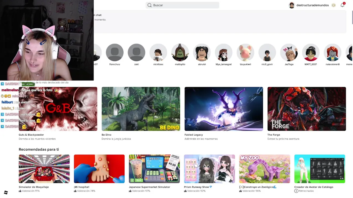Click the magnifier icon in search bar

149,5
